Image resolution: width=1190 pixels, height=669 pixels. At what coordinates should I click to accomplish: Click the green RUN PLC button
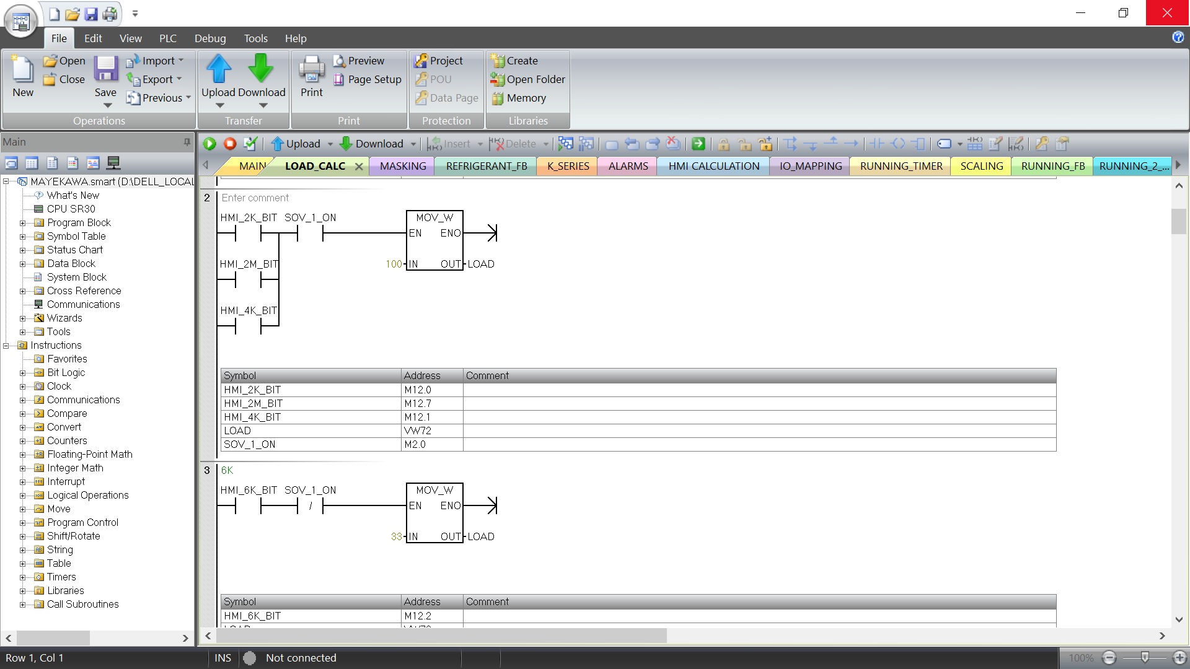pyautogui.click(x=209, y=144)
